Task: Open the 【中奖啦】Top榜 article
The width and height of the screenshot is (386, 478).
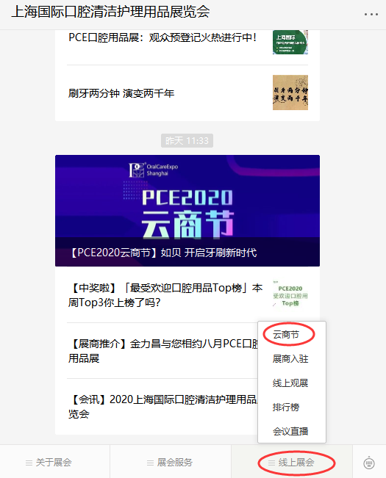Action: tap(187, 294)
